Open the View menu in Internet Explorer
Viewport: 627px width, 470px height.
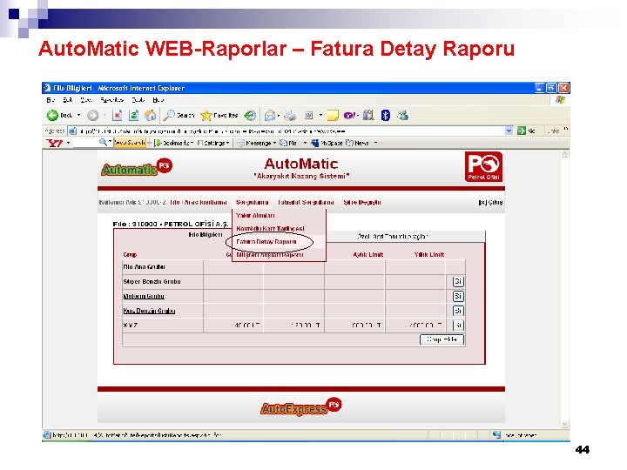click(86, 100)
